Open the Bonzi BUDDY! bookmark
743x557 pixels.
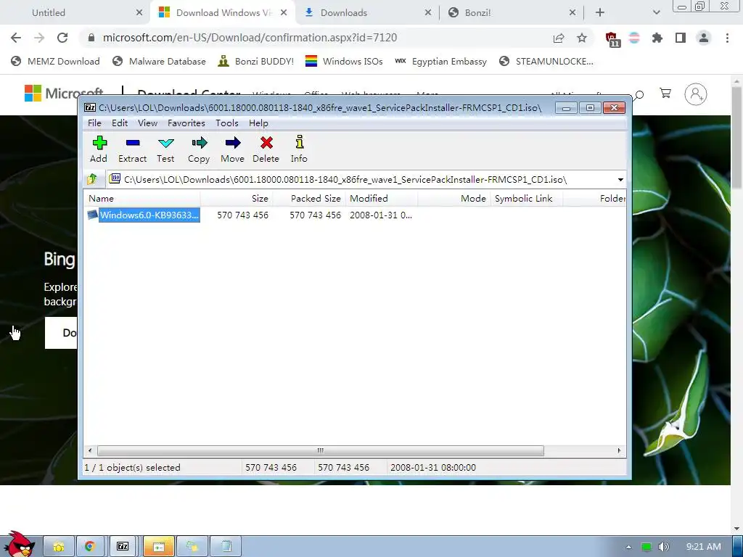coord(256,62)
